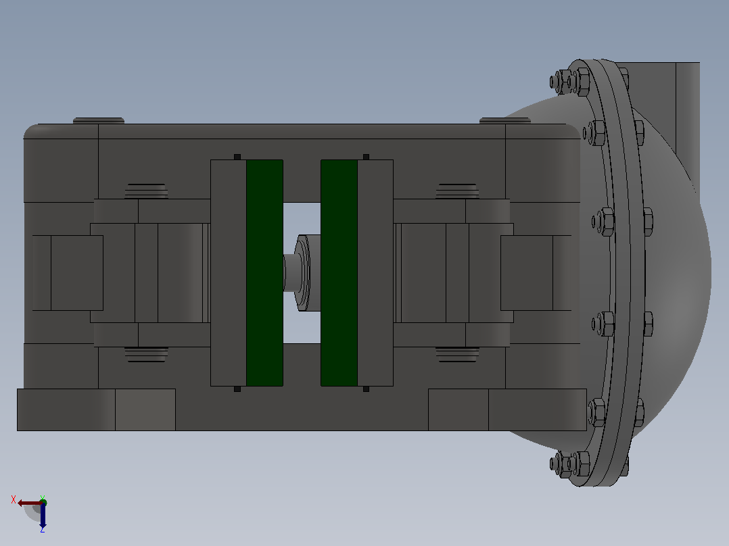729x546 pixels.
Task: Select the upper-right threaded plug on housing
Action: [x=457, y=191]
